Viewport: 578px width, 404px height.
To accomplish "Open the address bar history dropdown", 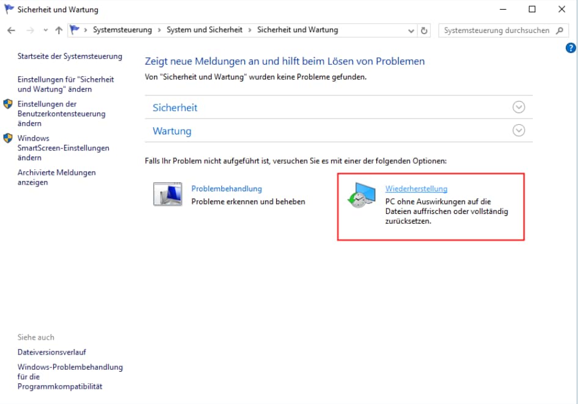I will pyautogui.click(x=411, y=30).
